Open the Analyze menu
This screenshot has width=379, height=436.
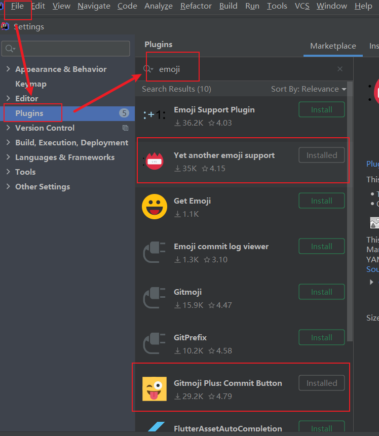(158, 6)
